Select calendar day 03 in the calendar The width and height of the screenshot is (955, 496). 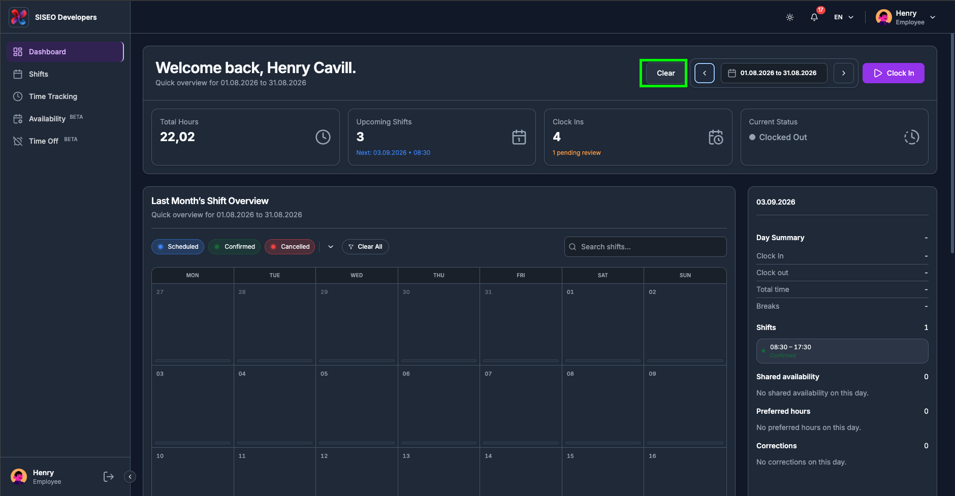click(x=193, y=406)
